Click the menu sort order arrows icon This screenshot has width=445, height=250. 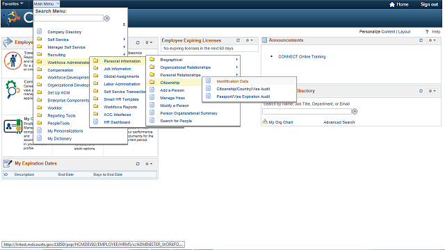[124, 25]
